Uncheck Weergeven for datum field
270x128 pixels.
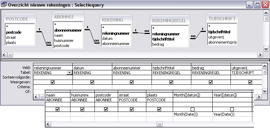(92, 82)
